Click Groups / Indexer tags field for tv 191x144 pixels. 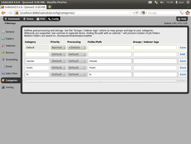click(x=155, y=74)
